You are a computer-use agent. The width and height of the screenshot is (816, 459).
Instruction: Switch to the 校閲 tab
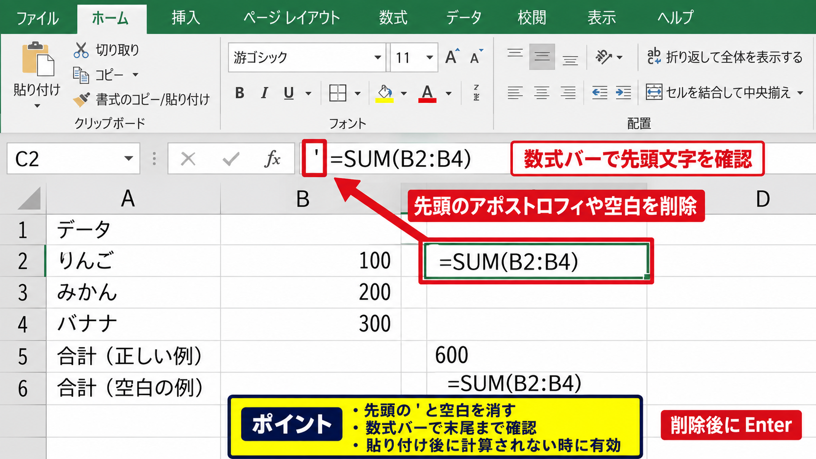click(532, 18)
